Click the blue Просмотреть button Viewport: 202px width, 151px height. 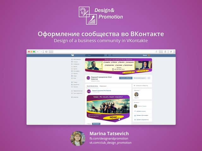pyautogui.click(x=96, y=124)
